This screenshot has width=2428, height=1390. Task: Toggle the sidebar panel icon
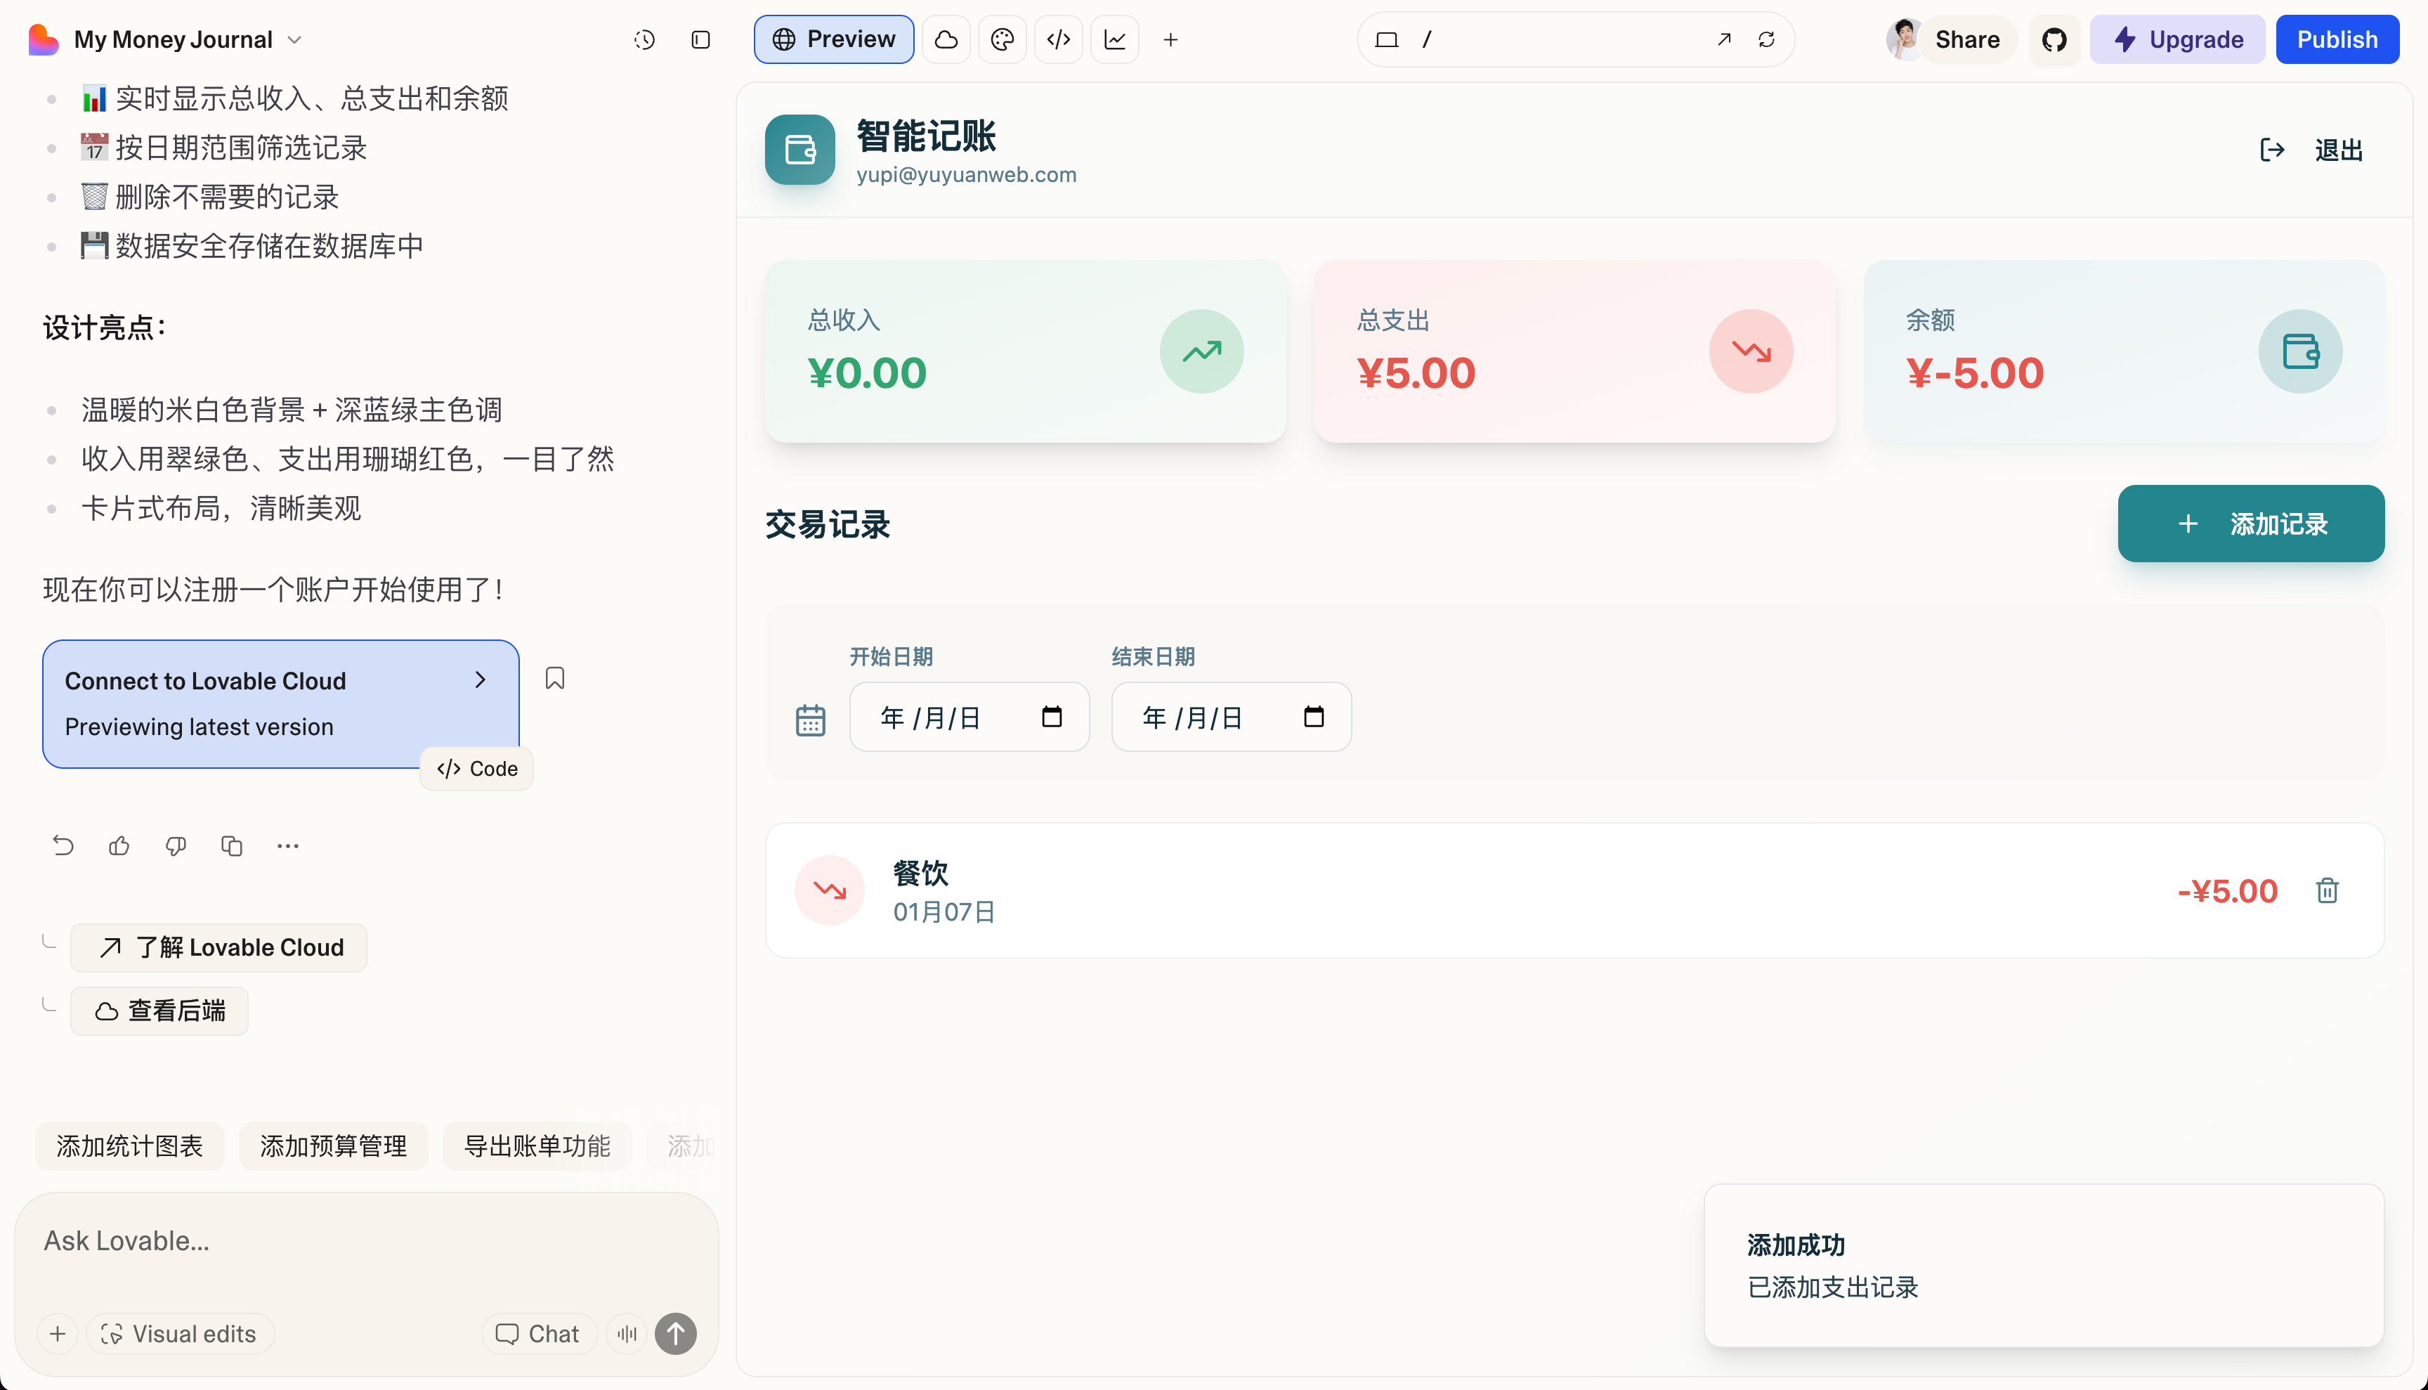[x=700, y=39]
